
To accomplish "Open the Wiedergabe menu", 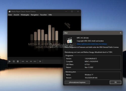I will tap(25, 15).
